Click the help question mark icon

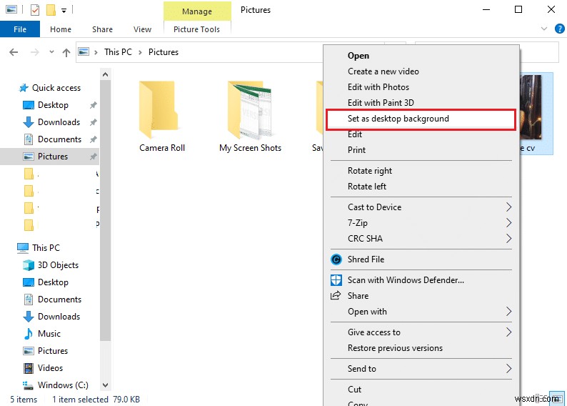(559, 29)
